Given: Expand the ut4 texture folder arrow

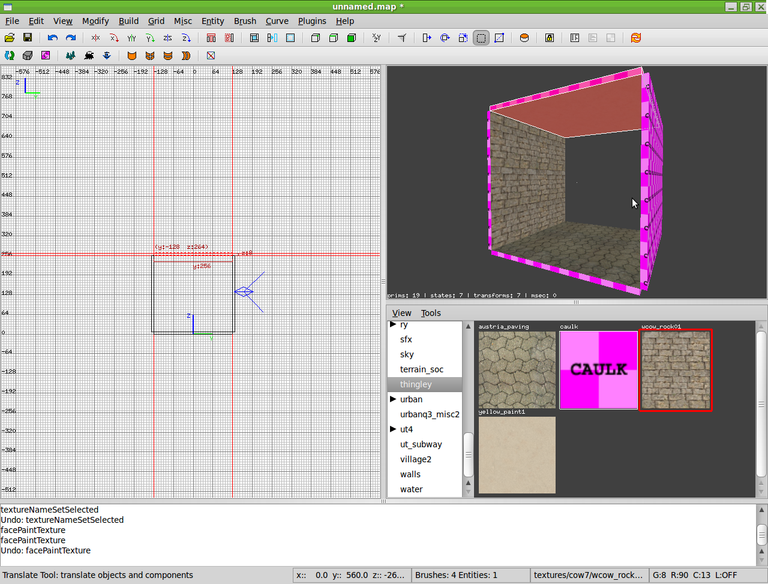Looking at the screenshot, I should 393,429.
